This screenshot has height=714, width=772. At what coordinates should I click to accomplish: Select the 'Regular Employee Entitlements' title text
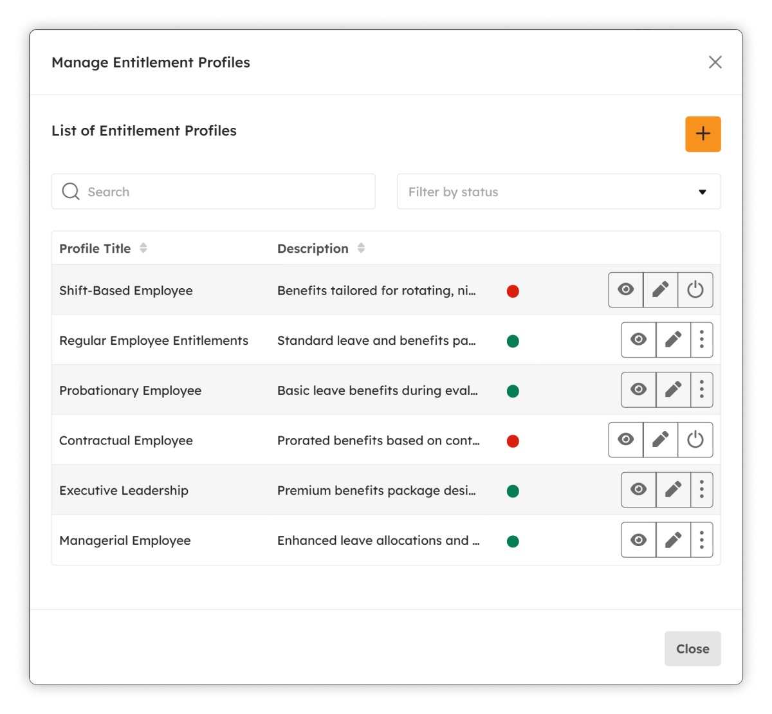click(154, 341)
